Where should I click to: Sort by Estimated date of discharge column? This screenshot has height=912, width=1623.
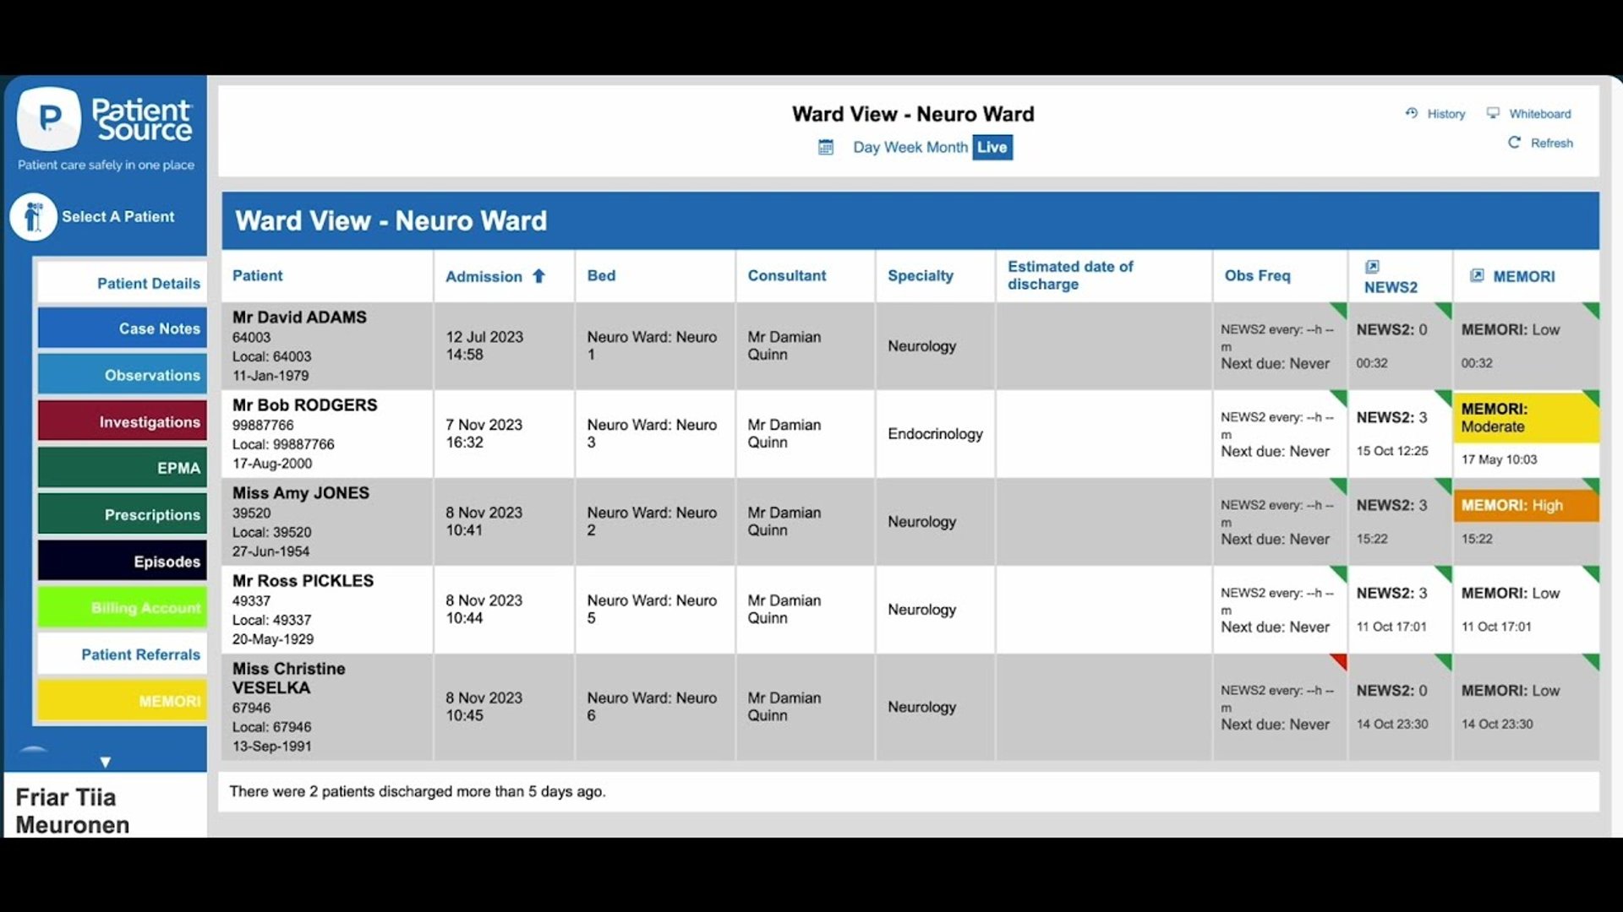1069,275
